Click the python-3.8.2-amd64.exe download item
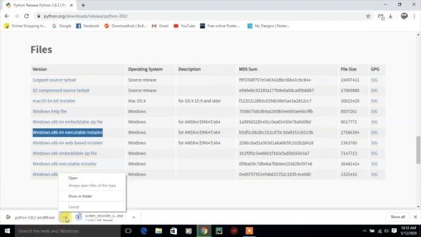This screenshot has width=421, height=237. [31, 217]
